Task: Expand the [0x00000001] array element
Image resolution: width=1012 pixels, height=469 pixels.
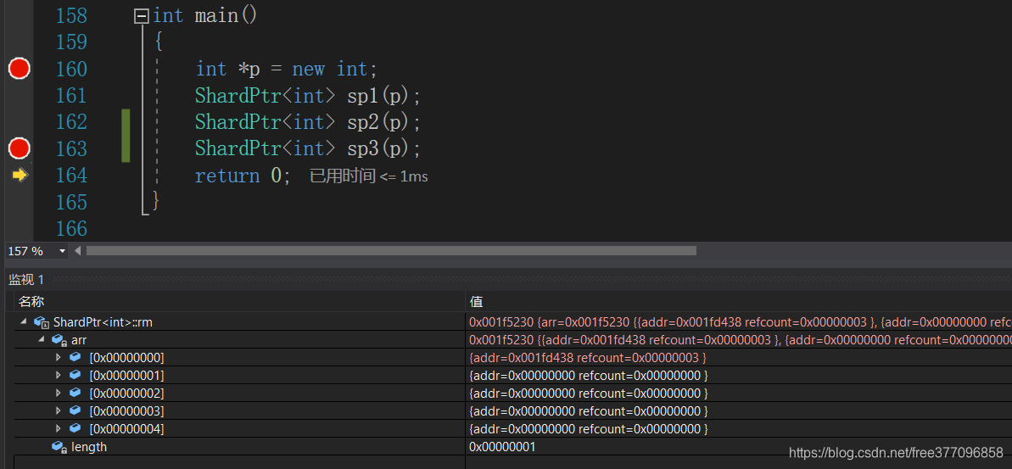Action: click(59, 376)
